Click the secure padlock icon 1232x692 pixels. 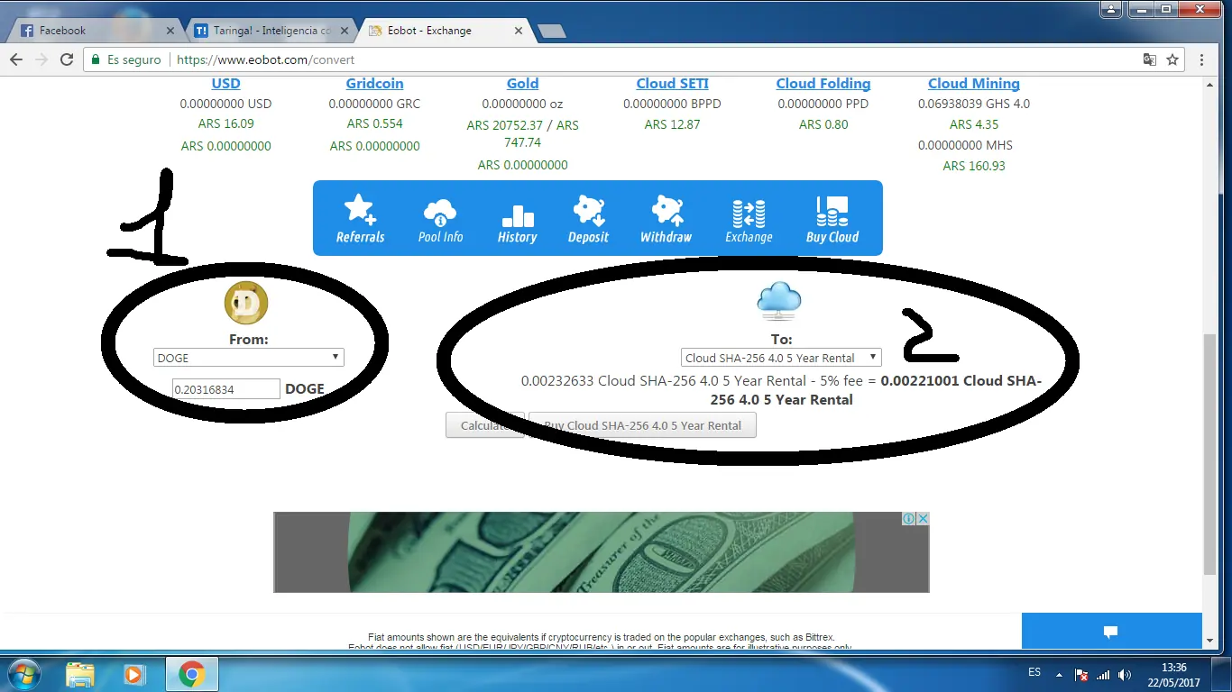[96, 59]
